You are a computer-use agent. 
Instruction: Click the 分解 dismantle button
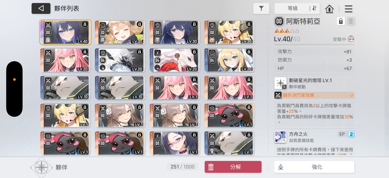coord(233,167)
